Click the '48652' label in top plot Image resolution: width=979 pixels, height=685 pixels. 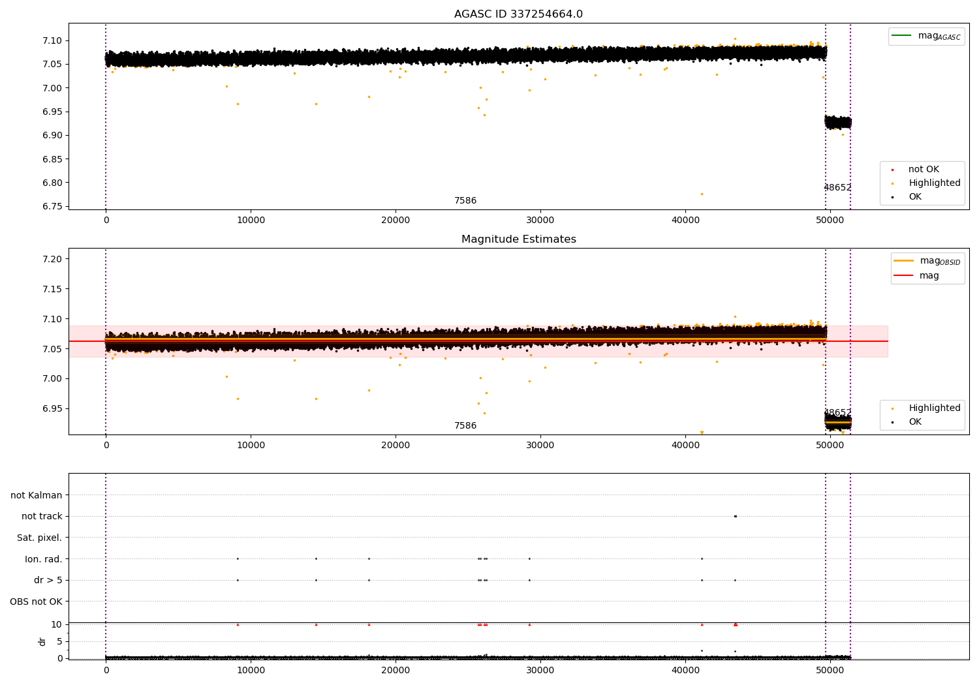click(x=837, y=188)
